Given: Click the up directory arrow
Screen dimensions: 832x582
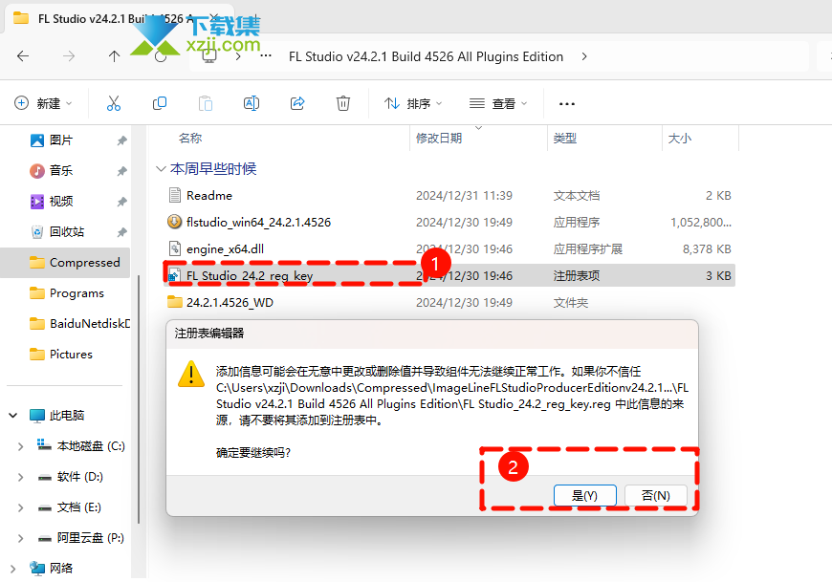Looking at the screenshot, I should point(115,56).
